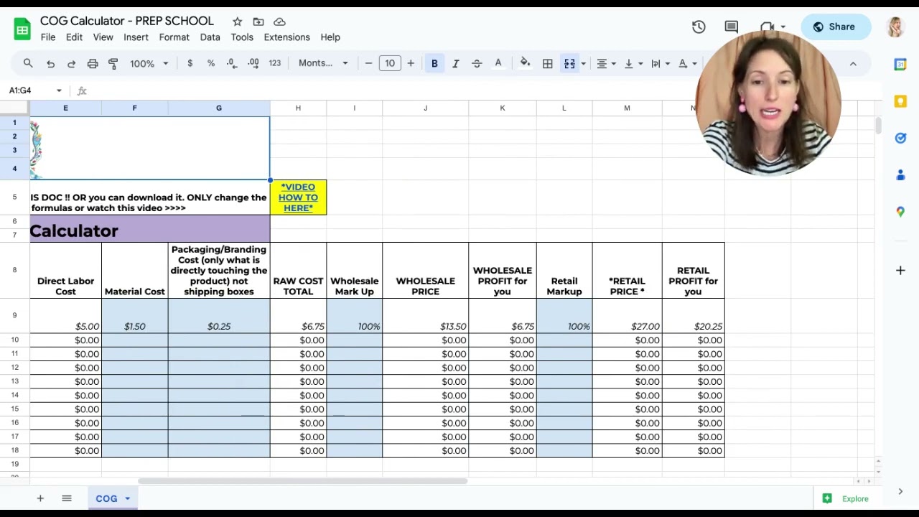
Task: Open the Help menu
Action: pyautogui.click(x=330, y=37)
